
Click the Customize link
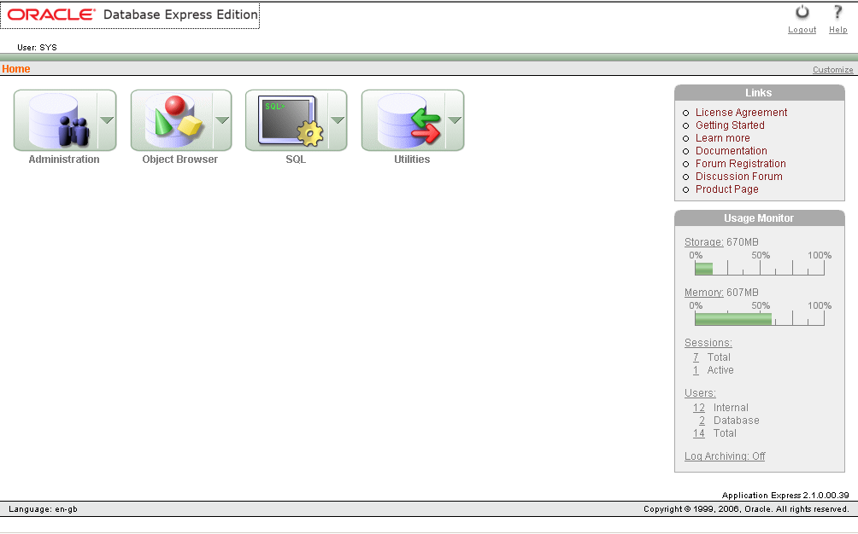833,70
